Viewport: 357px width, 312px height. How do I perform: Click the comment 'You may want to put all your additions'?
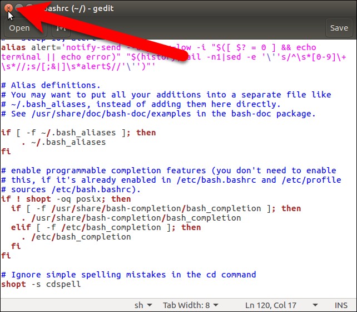[x=166, y=95]
